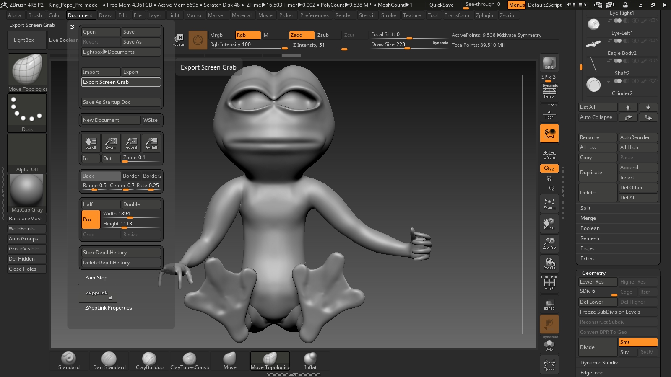Open the Stroke menu
The image size is (671, 377).
pyautogui.click(x=389, y=15)
